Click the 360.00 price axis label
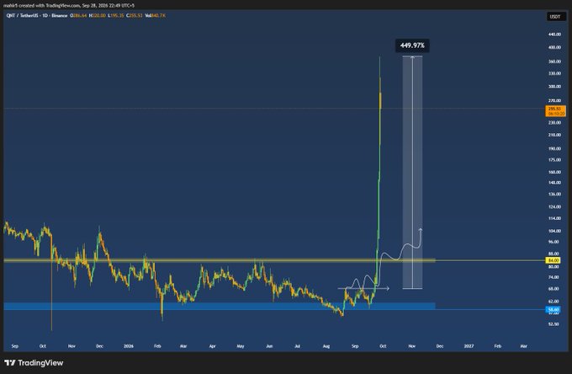Screen dimensions: 572x374 pos(554,61)
